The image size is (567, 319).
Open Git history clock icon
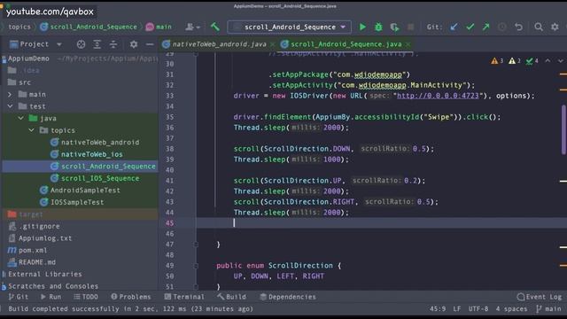[x=502, y=27]
